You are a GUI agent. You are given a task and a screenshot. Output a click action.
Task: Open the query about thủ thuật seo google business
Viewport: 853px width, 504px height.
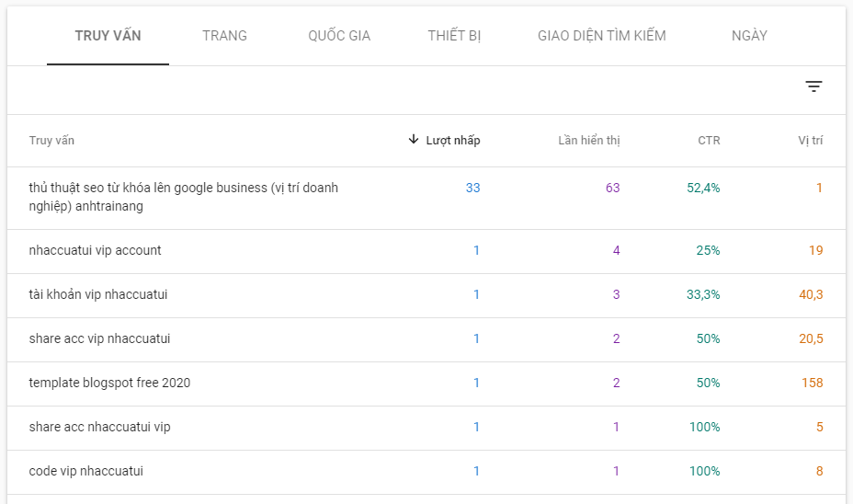click(184, 197)
